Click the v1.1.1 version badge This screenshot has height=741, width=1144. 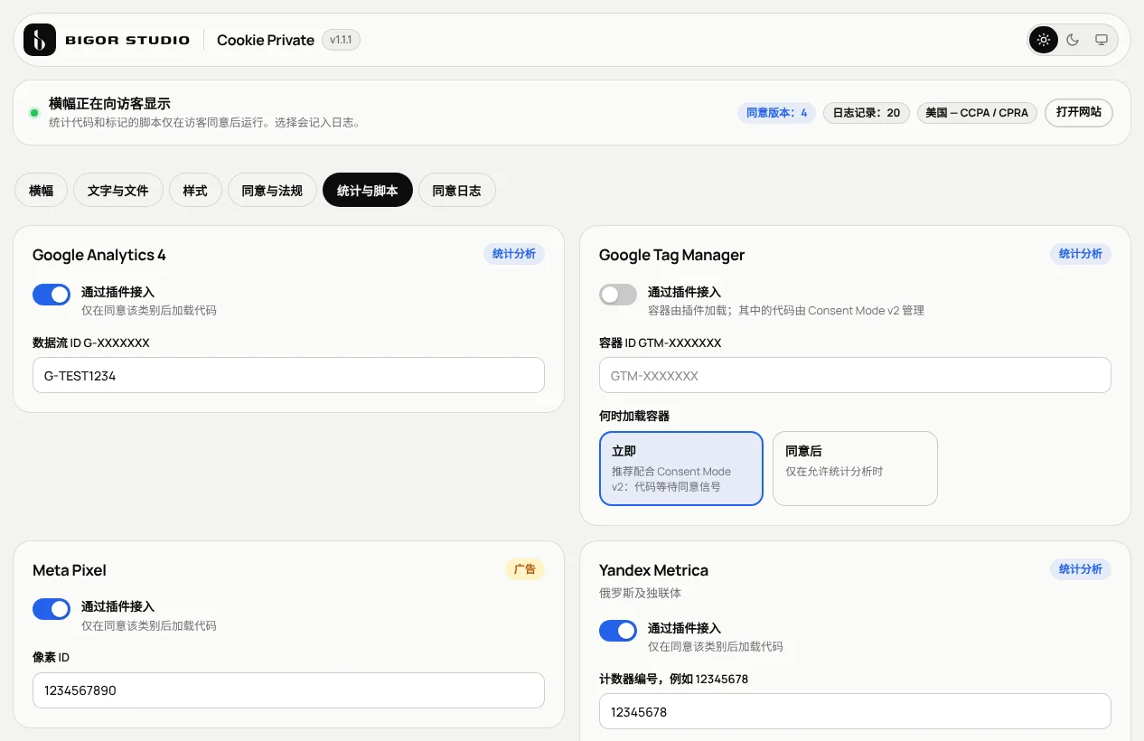(x=341, y=40)
